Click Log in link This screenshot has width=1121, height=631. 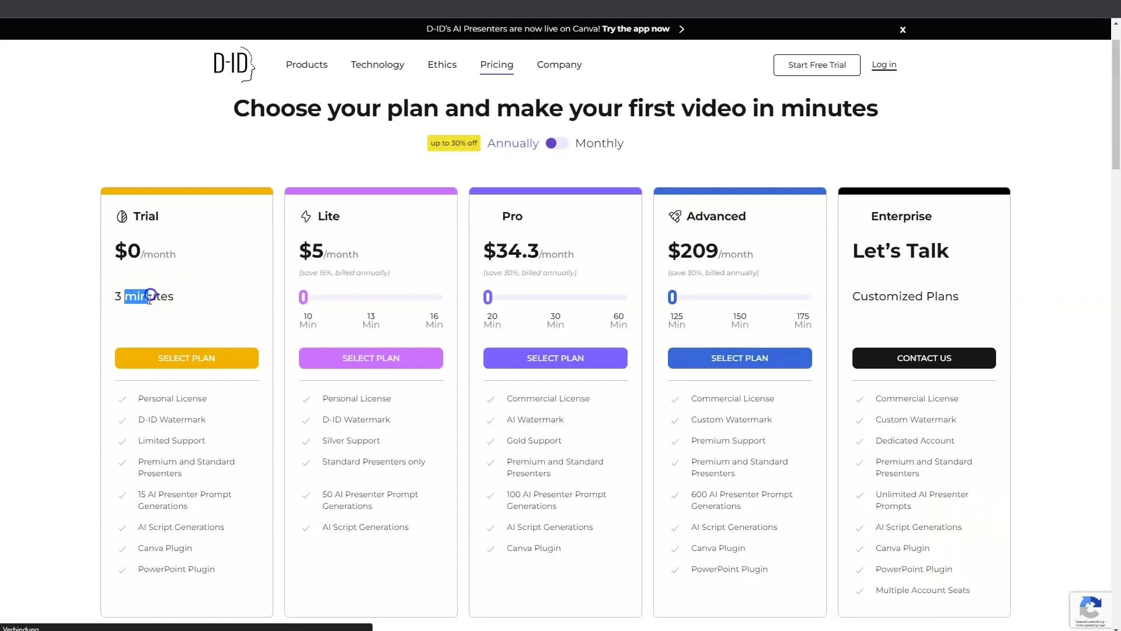884,65
